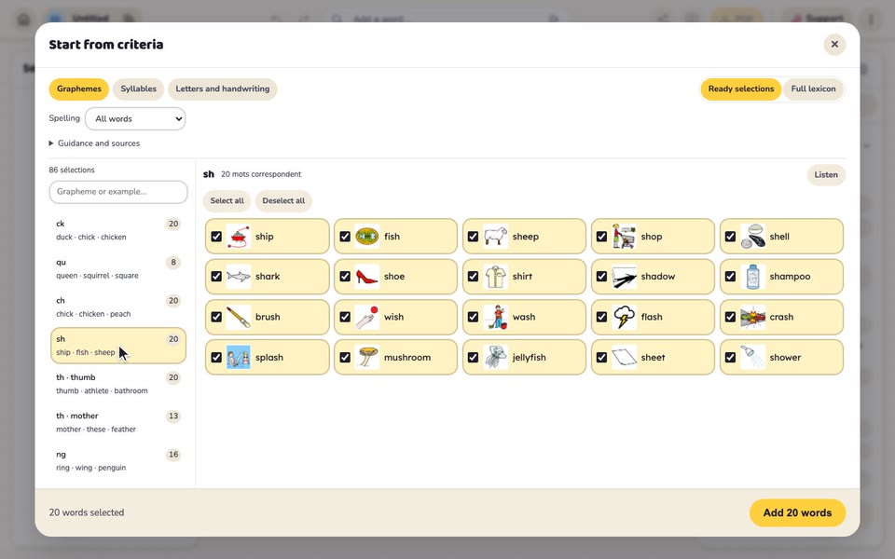Click the shell picture icon
This screenshot has width=895, height=559.
(x=753, y=236)
